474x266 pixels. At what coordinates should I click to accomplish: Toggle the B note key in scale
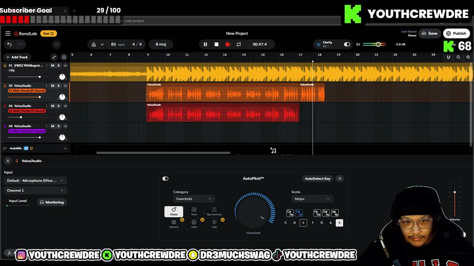tap(339, 223)
